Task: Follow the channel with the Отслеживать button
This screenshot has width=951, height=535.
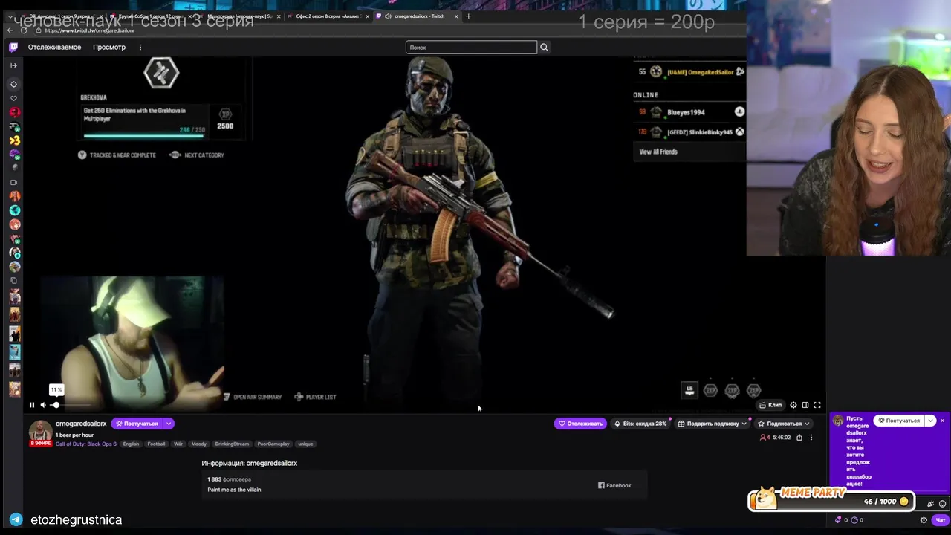Action: click(x=580, y=424)
